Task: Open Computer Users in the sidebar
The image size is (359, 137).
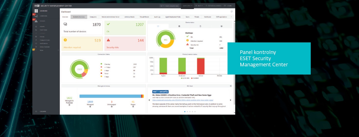Action: (x=45, y=40)
